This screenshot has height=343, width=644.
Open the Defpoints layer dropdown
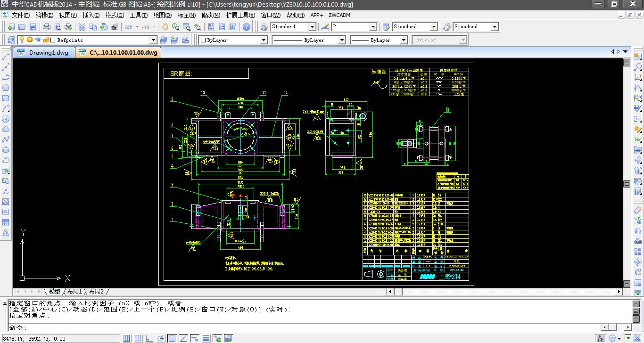coord(153,41)
